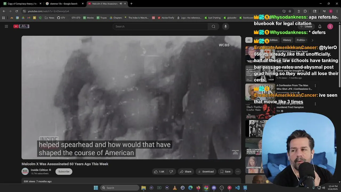Open media controls icon in toolbar
The image size is (341, 192).
tap(324, 11)
